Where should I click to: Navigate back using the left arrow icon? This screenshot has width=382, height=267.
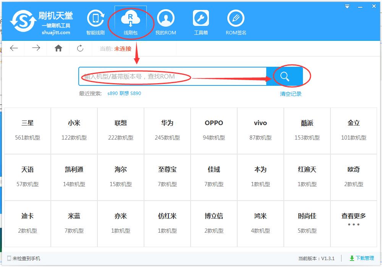click(x=14, y=48)
